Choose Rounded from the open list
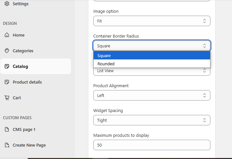232x159 pixels. (152, 64)
